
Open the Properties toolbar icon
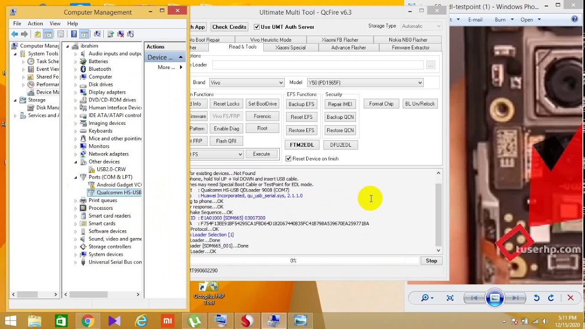coord(61,34)
